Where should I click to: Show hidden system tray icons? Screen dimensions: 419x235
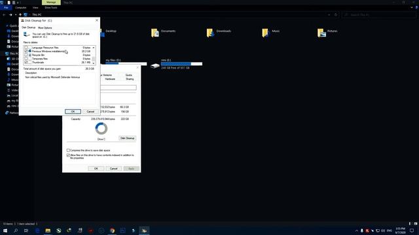(356, 230)
